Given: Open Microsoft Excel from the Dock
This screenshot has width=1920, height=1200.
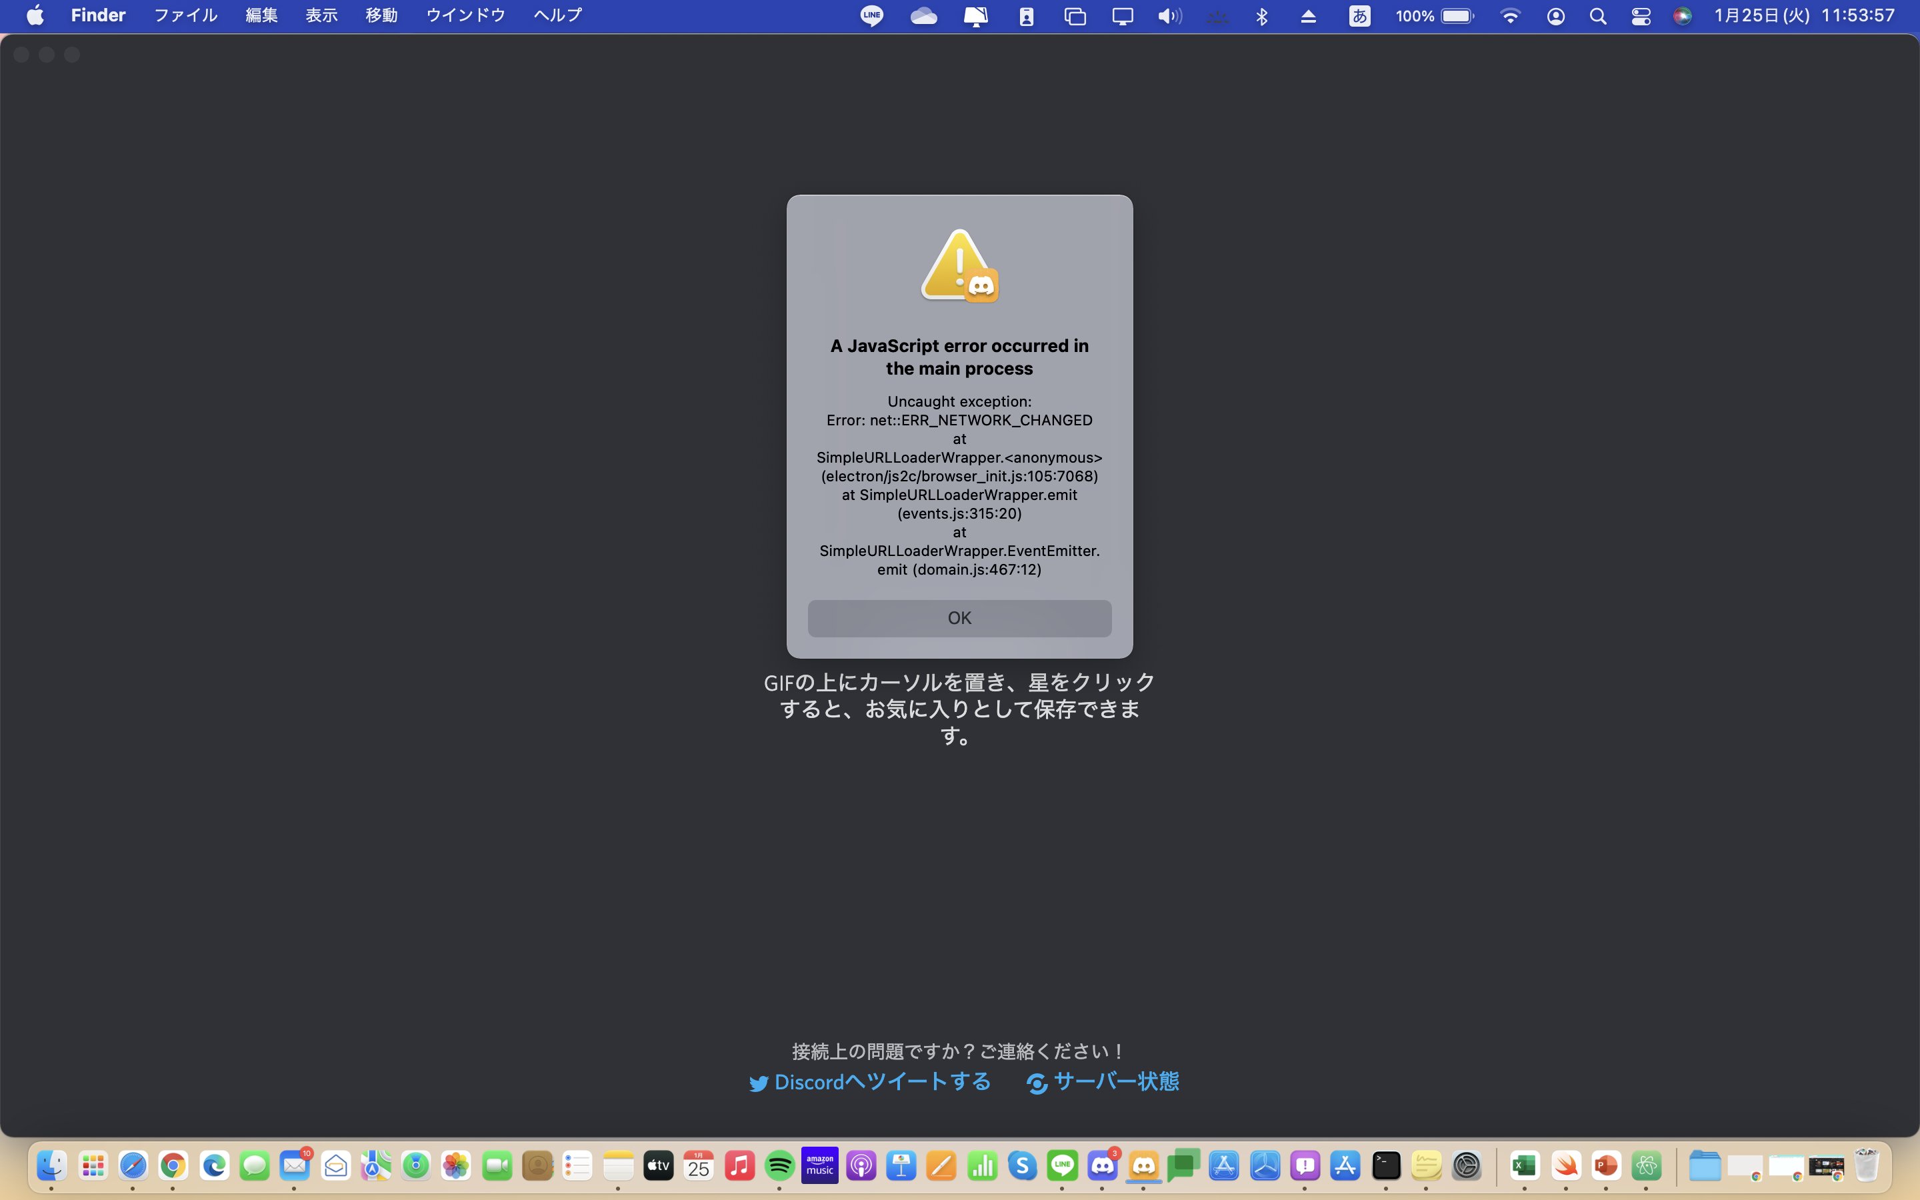Looking at the screenshot, I should [1524, 1165].
